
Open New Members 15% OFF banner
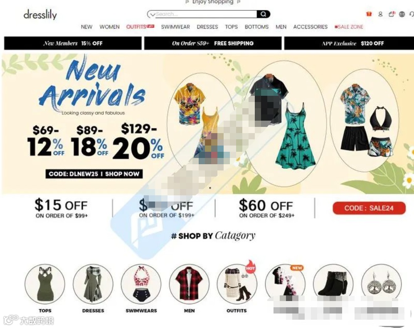[x=73, y=43]
